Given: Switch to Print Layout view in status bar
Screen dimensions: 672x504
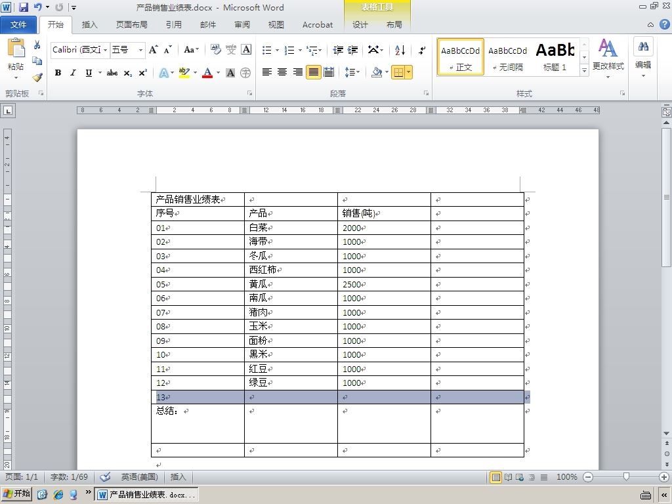Looking at the screenshot, I should click(495, 477).
